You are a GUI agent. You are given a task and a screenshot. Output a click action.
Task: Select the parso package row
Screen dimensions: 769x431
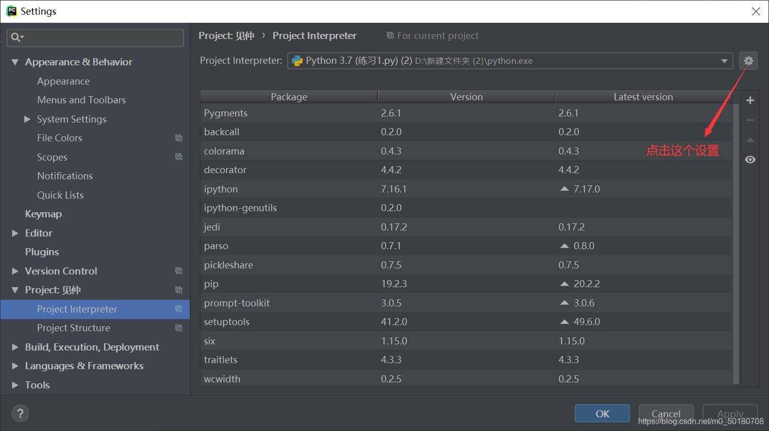coord(467,246)
